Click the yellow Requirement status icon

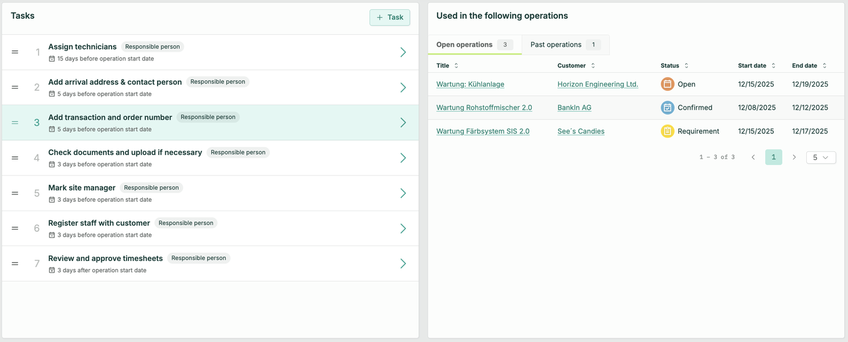(667, 131)
